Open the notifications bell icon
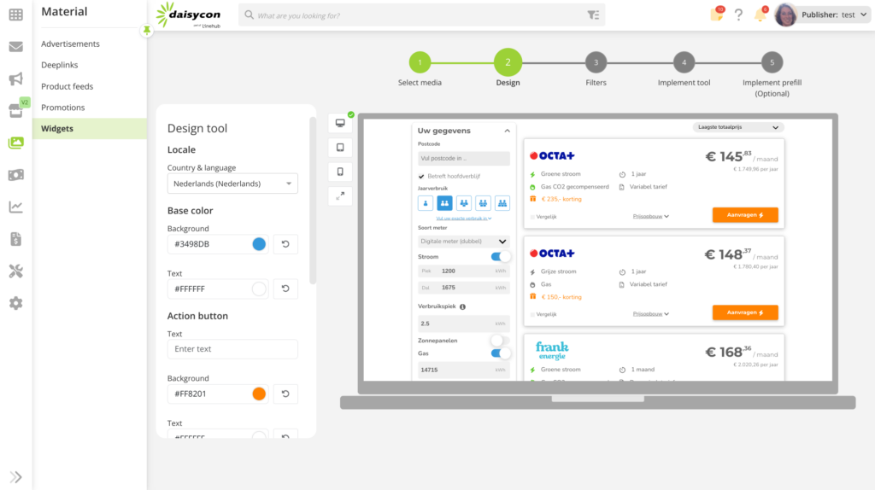 coord(760,15)
